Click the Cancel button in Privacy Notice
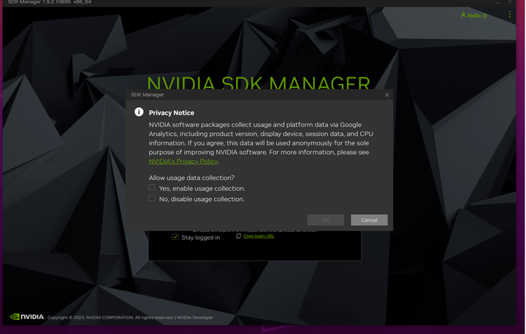Viewport: 526px width, 334px height. pyautogui.click(x=369, y=220)
